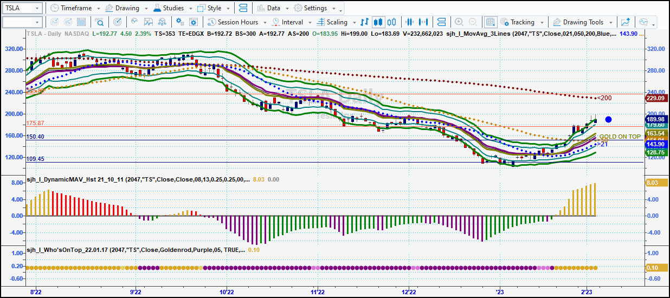670x298 pixels.
Task: Expand the Style dropdown arrow
Action: (227, 9)
